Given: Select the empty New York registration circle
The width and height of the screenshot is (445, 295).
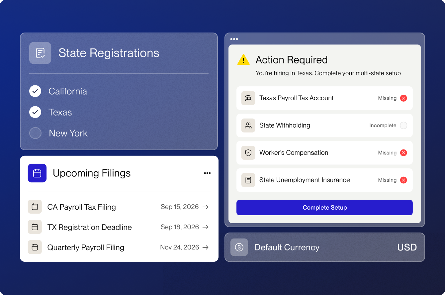Looking at the screenshot, I should tap(35, 133).
